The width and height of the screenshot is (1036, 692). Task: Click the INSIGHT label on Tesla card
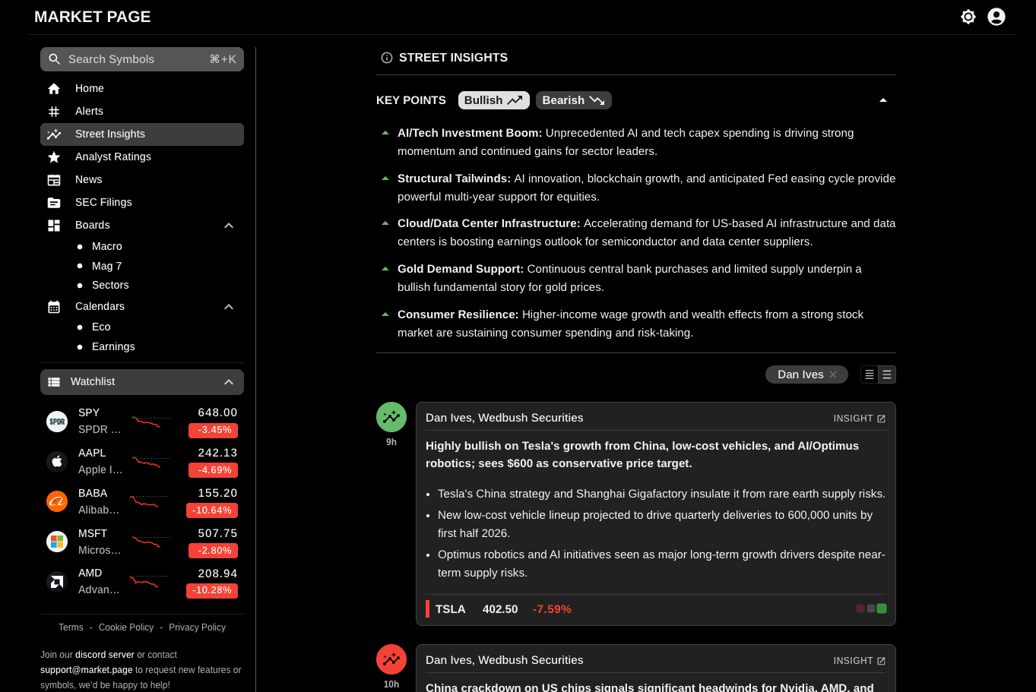tap(853, 419)
